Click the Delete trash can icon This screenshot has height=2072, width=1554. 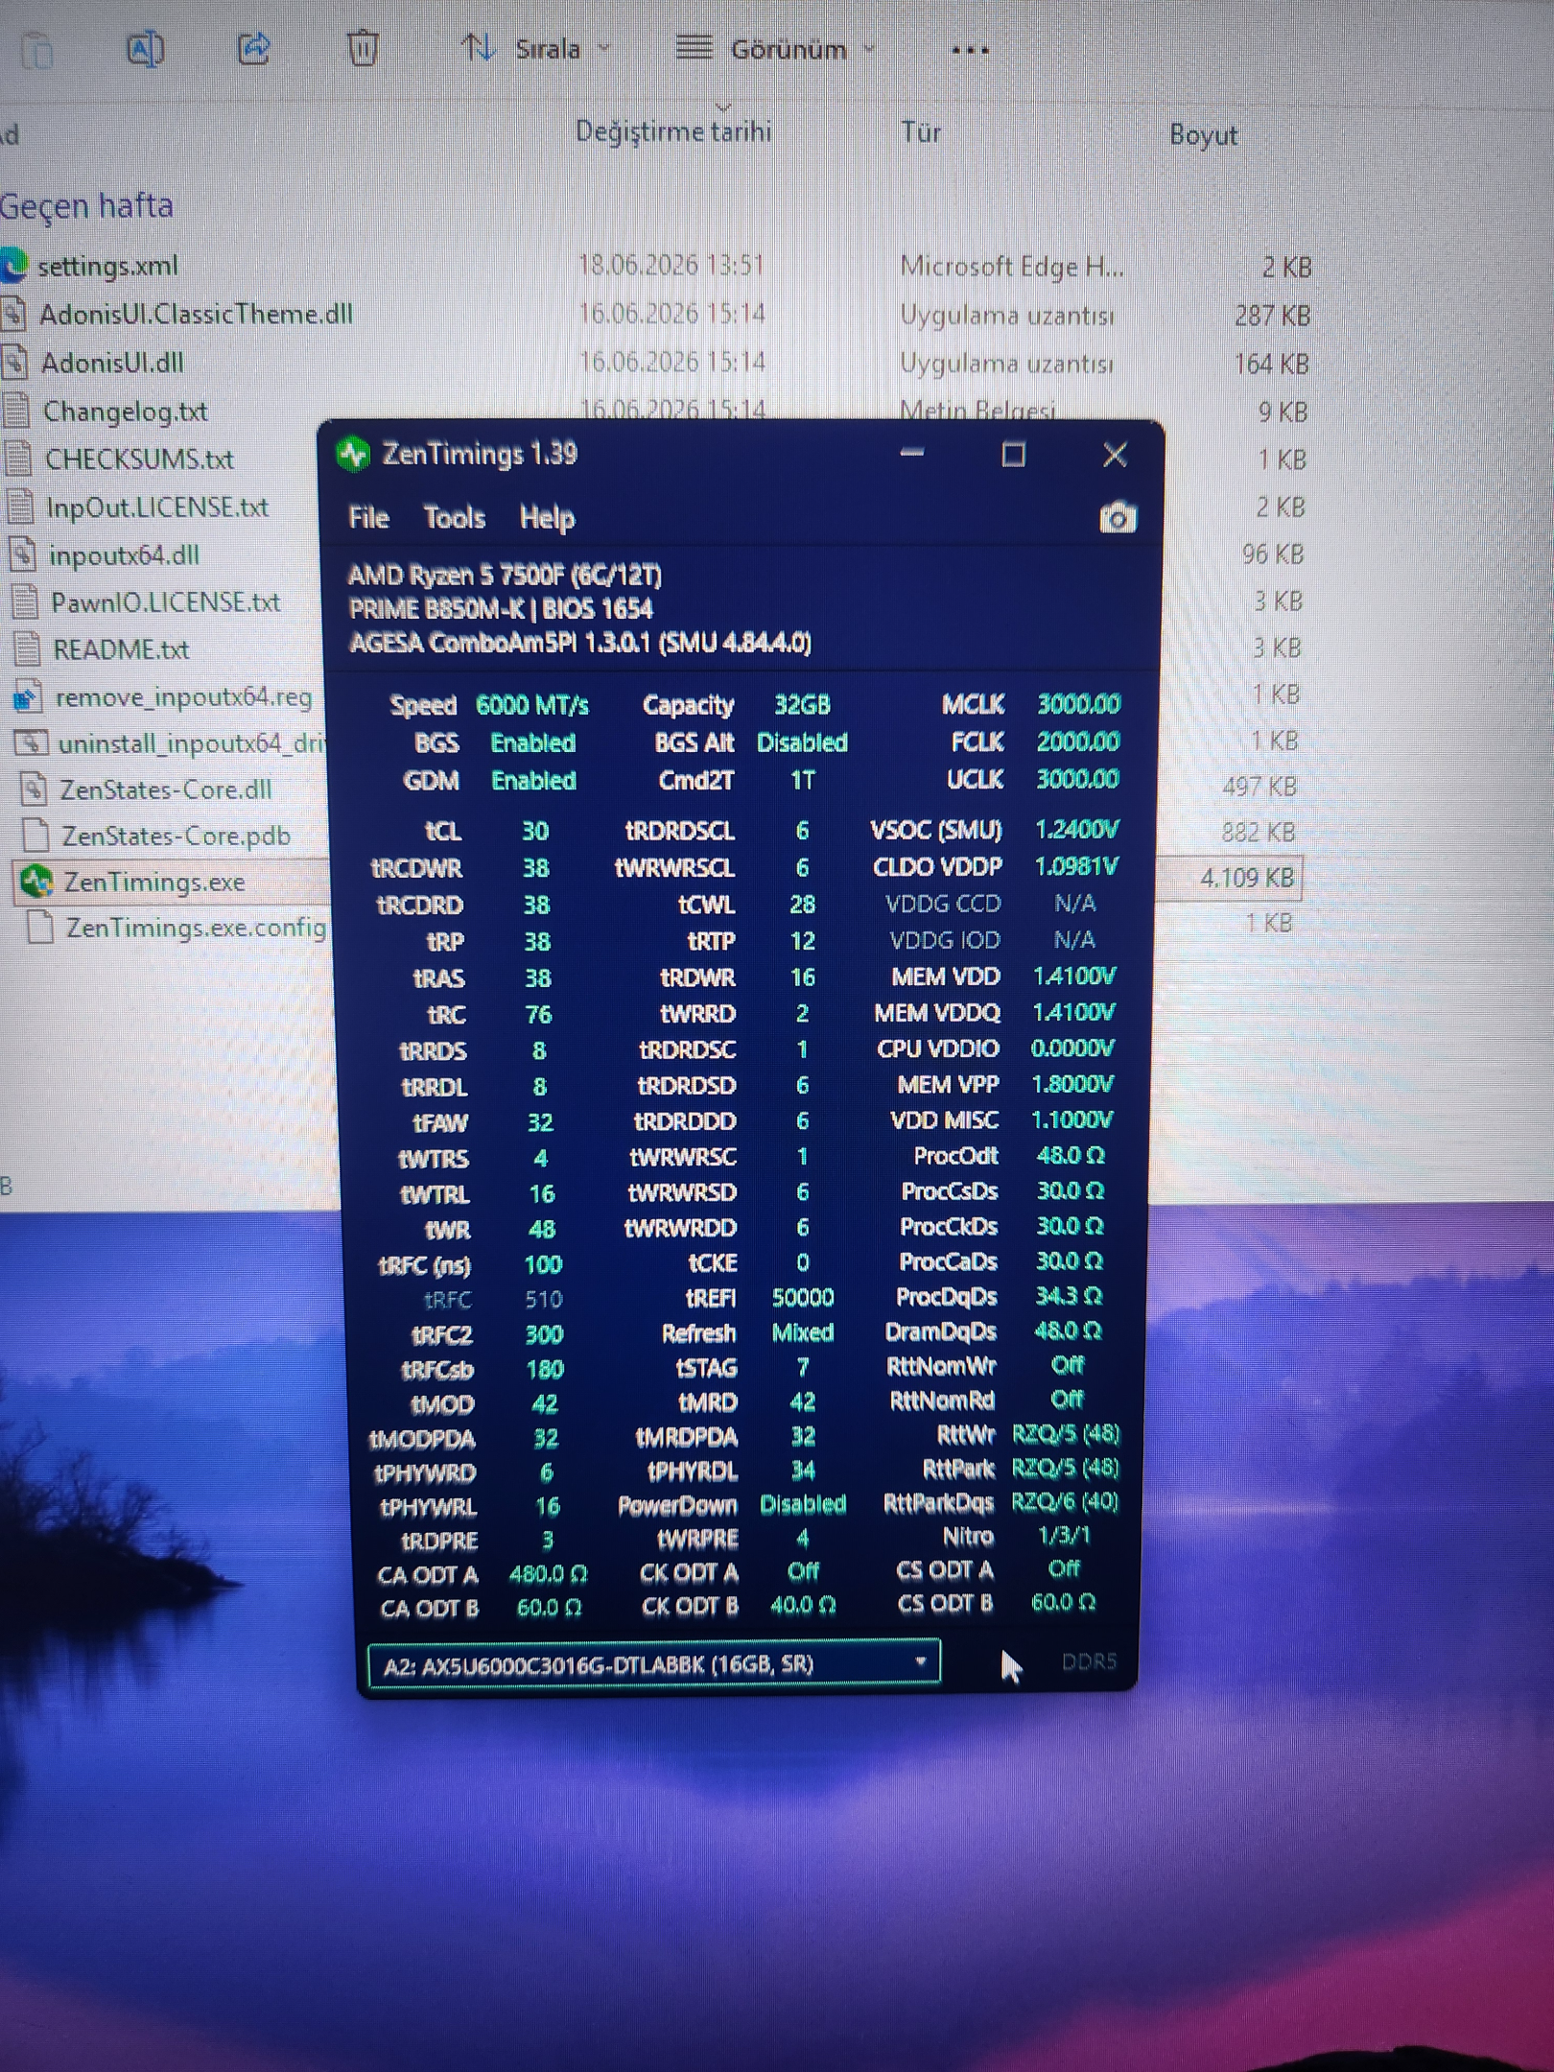pos(363,48)
